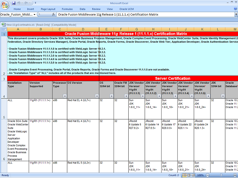Switch to Page Break Preview view
Screen dimensions: 238x178
click(x=193, y=175)
